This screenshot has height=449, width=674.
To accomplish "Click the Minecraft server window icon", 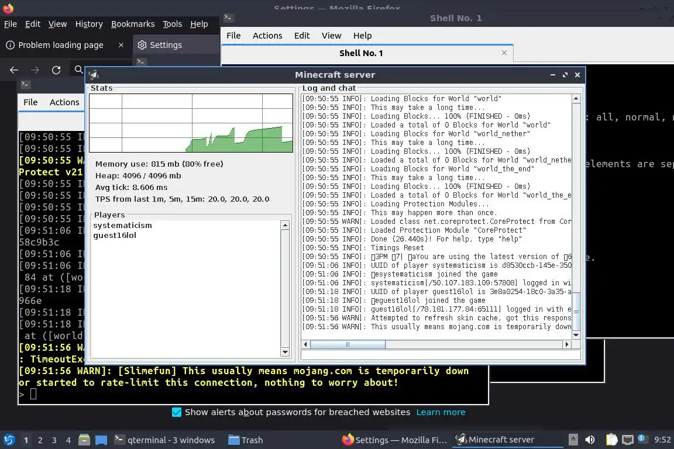I will [x=94, y=75].
